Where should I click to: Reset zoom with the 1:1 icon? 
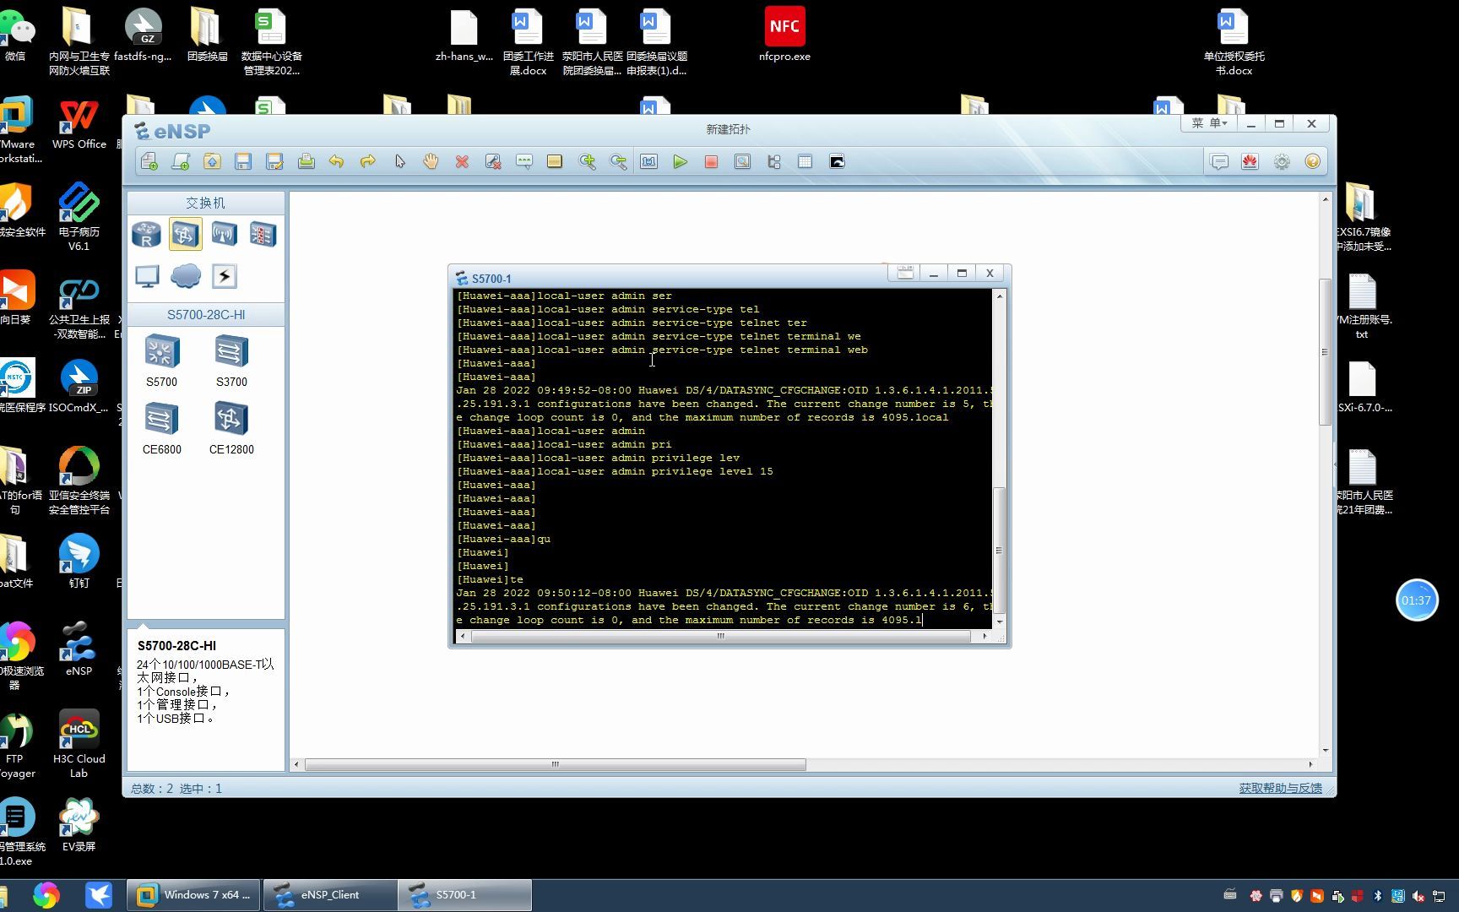click(x=648, y=161)
